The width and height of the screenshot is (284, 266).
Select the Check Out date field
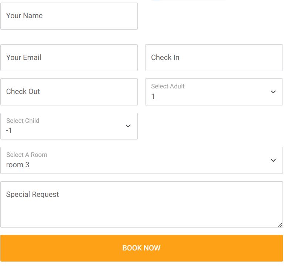[69, 92]
